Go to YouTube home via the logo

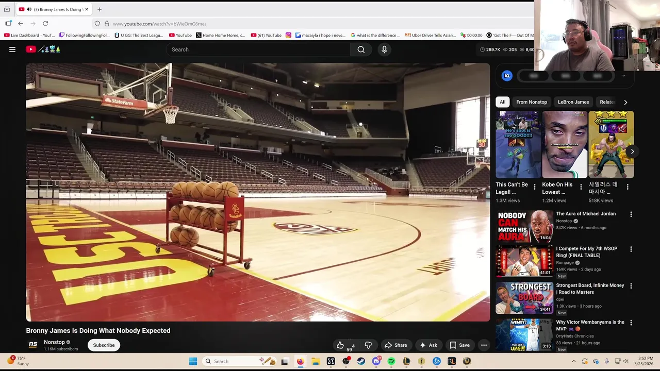click(31, 49)
